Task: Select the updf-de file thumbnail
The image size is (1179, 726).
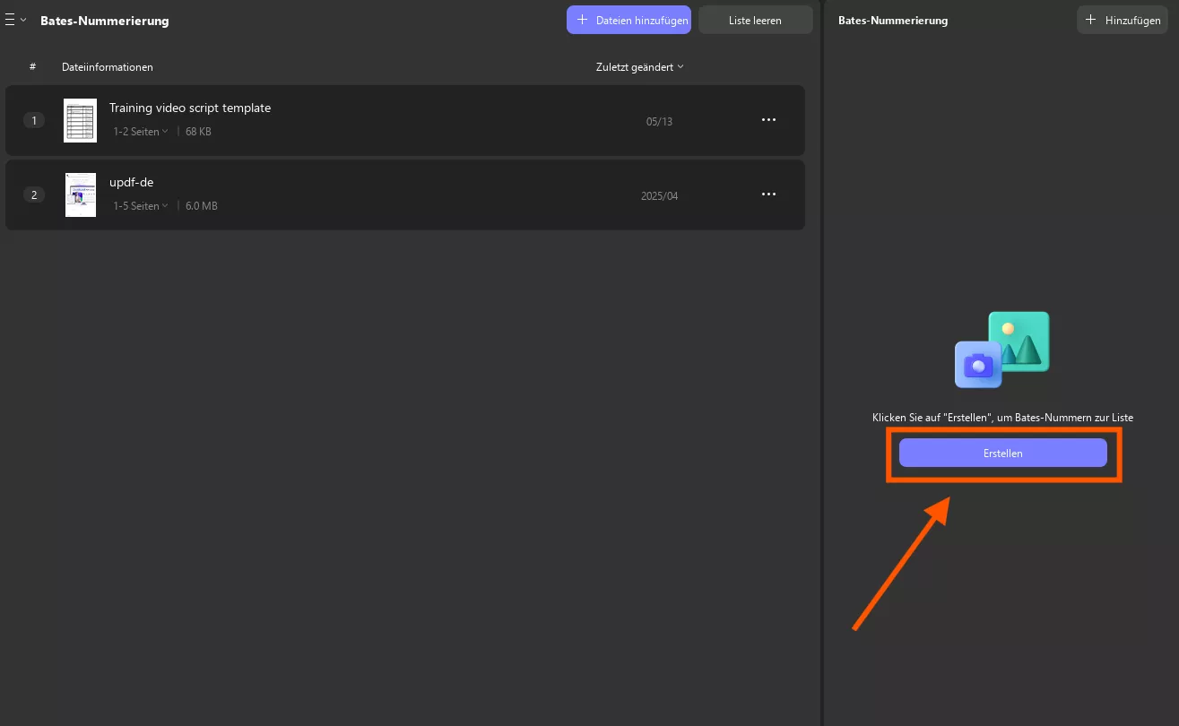Action: (x=80, y=194)
